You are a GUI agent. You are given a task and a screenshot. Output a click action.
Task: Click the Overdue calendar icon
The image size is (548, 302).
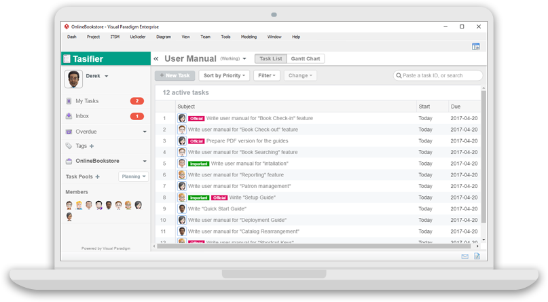[69, 132]
